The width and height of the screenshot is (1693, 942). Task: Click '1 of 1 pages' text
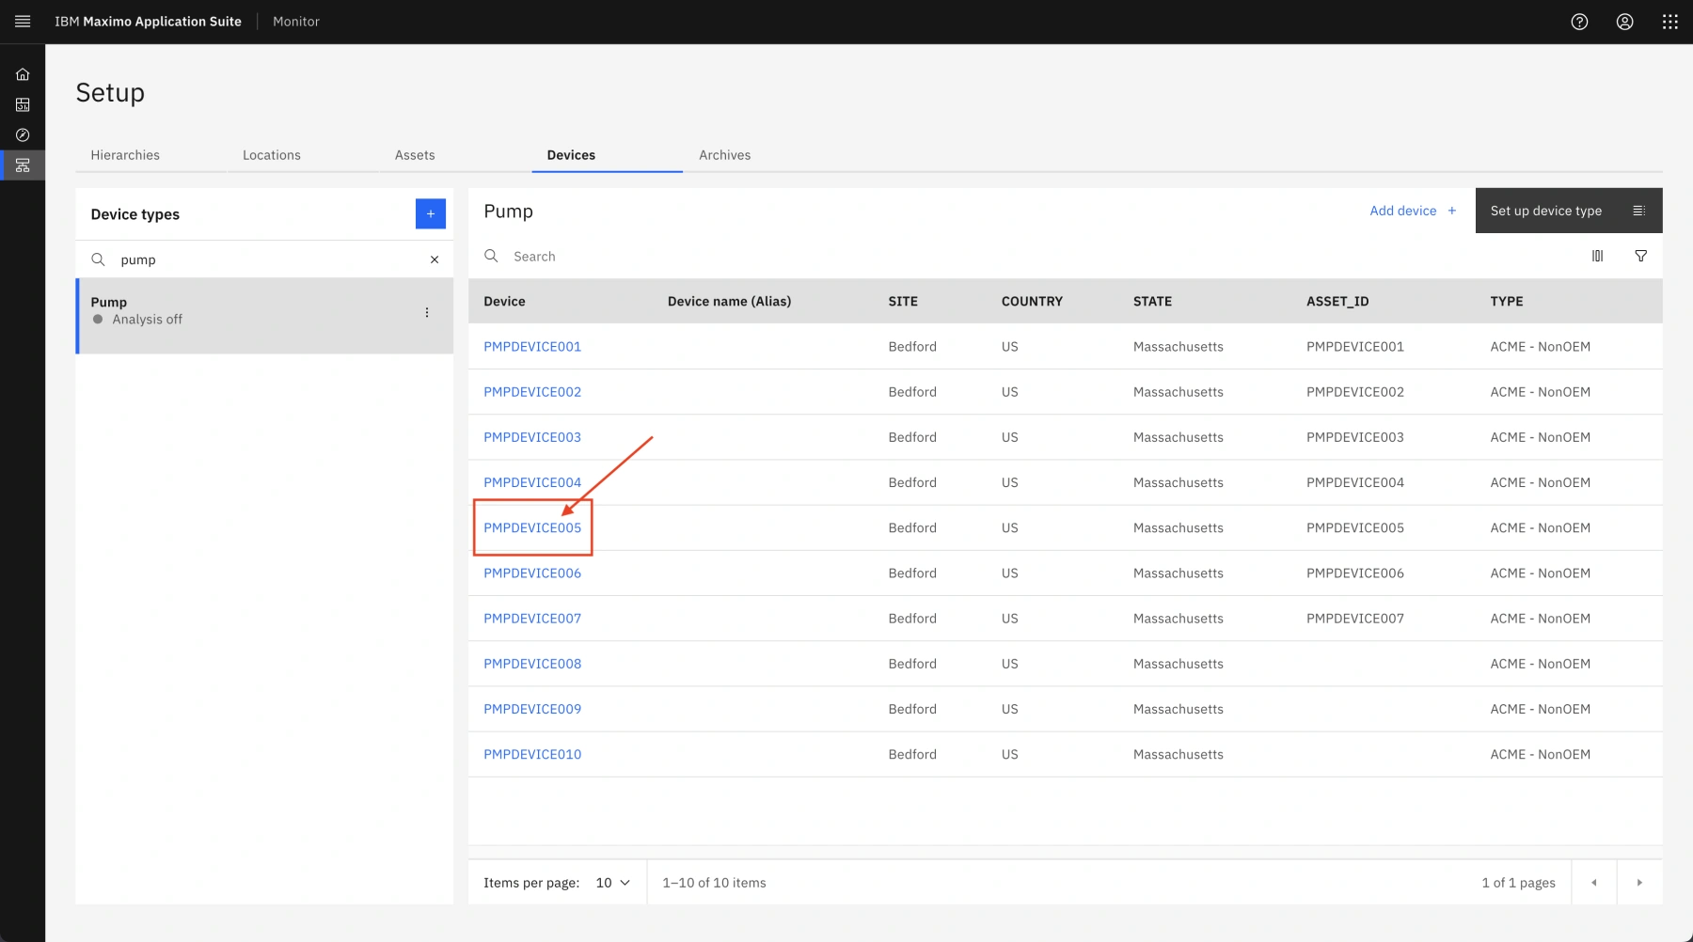pyautogui.click(x=1518, y=883)
